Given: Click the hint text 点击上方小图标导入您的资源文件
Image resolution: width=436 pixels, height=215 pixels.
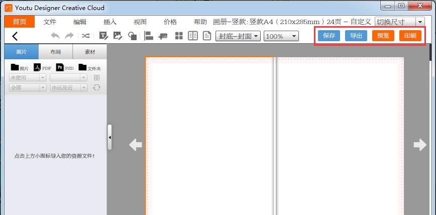Looking at the screenshot, I should coord(54,156).
